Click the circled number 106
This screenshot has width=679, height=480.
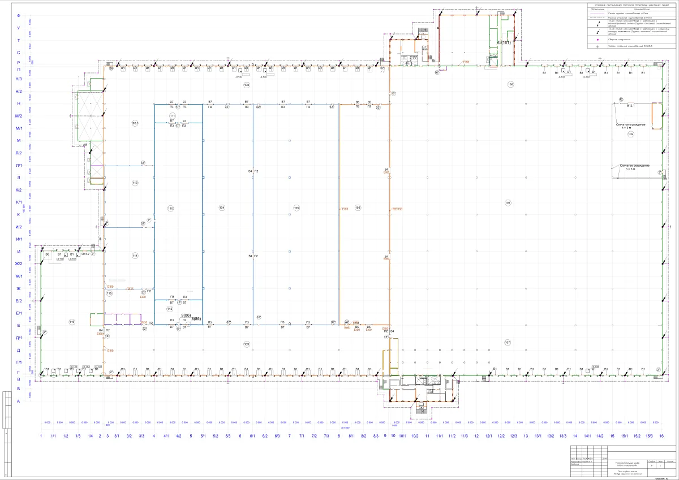[510, 84]
